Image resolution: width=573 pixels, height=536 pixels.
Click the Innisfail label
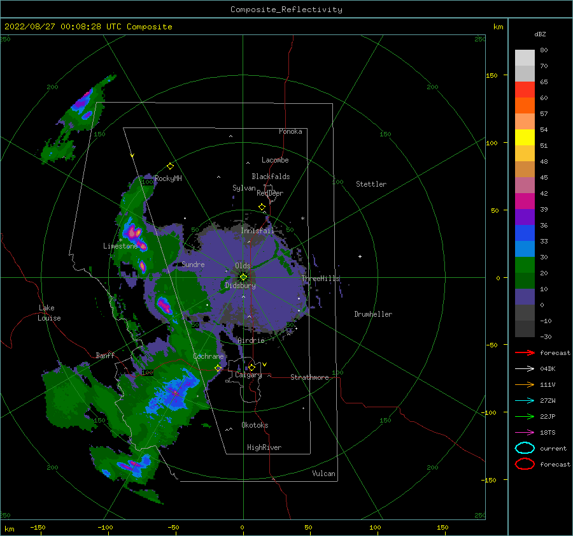[257, 231]
